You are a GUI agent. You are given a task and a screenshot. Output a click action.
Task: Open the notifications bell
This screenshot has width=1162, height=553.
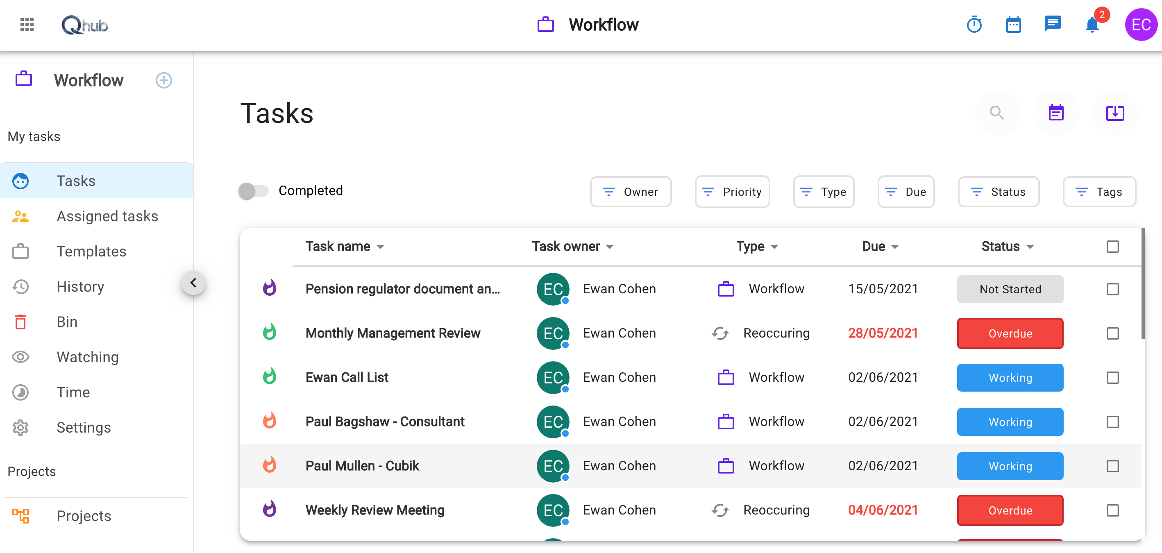[x=1092, y=26]
